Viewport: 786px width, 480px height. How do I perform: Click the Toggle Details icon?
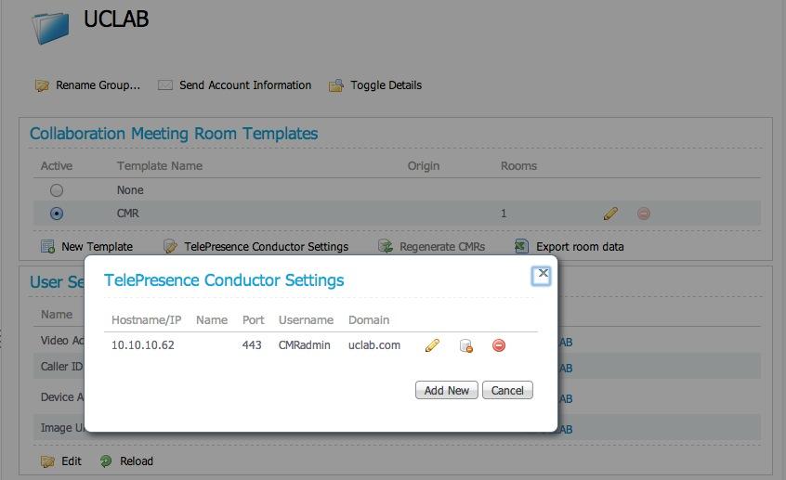point(335,85)
